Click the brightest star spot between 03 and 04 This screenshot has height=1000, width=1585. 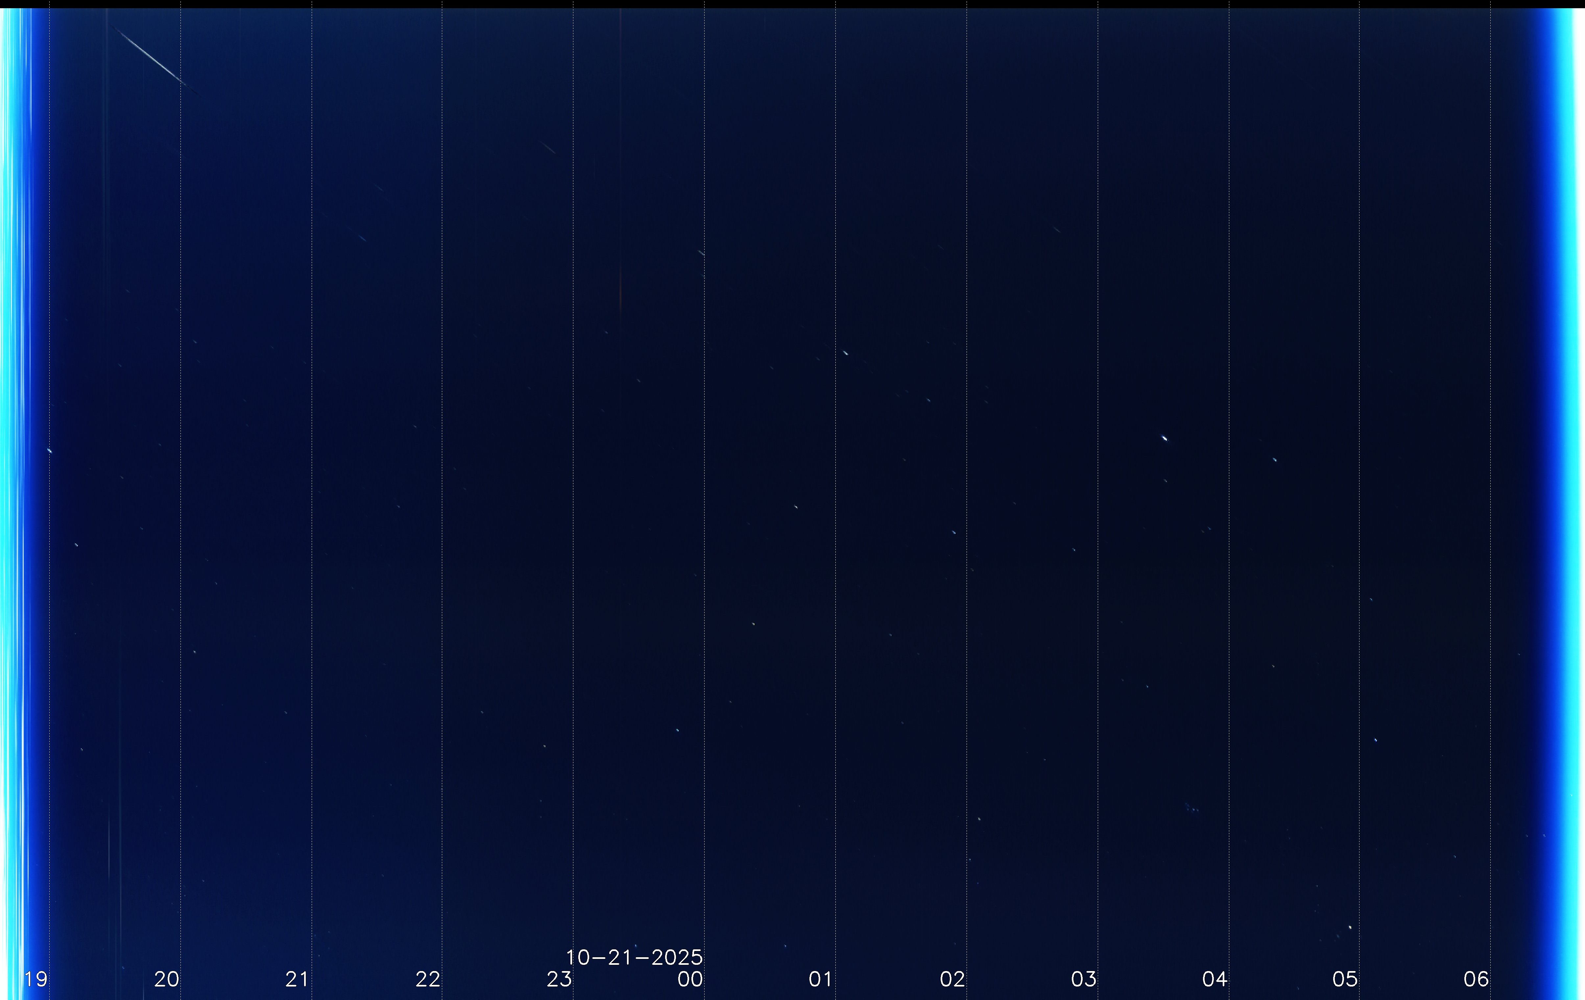(x=1165, y=438)
